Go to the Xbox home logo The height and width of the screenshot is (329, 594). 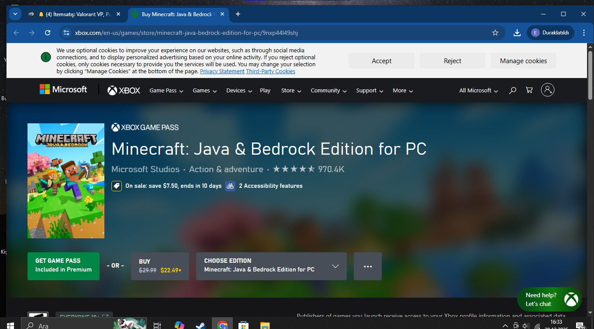[124, 90]
